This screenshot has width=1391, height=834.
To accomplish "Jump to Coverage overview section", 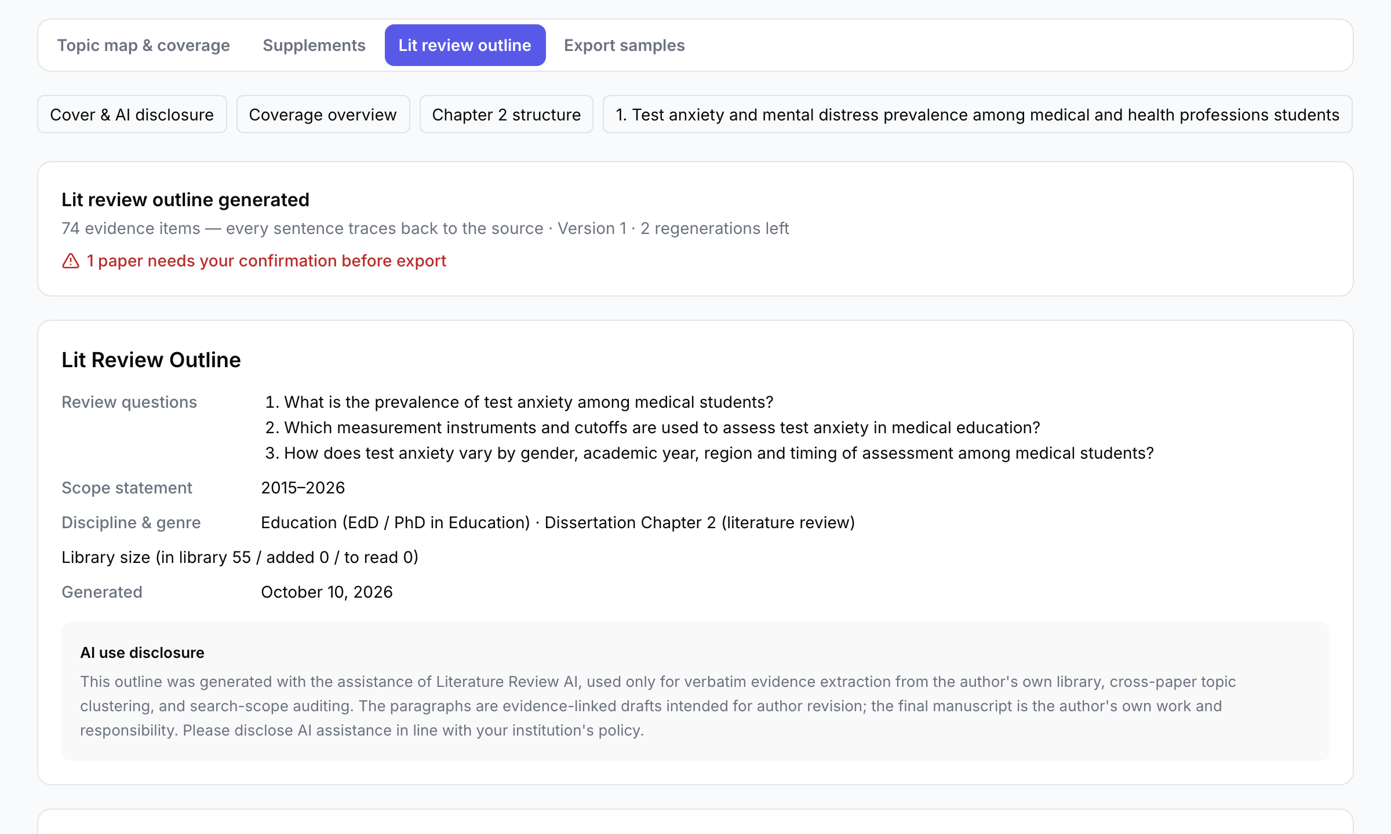I will point(323,115).
